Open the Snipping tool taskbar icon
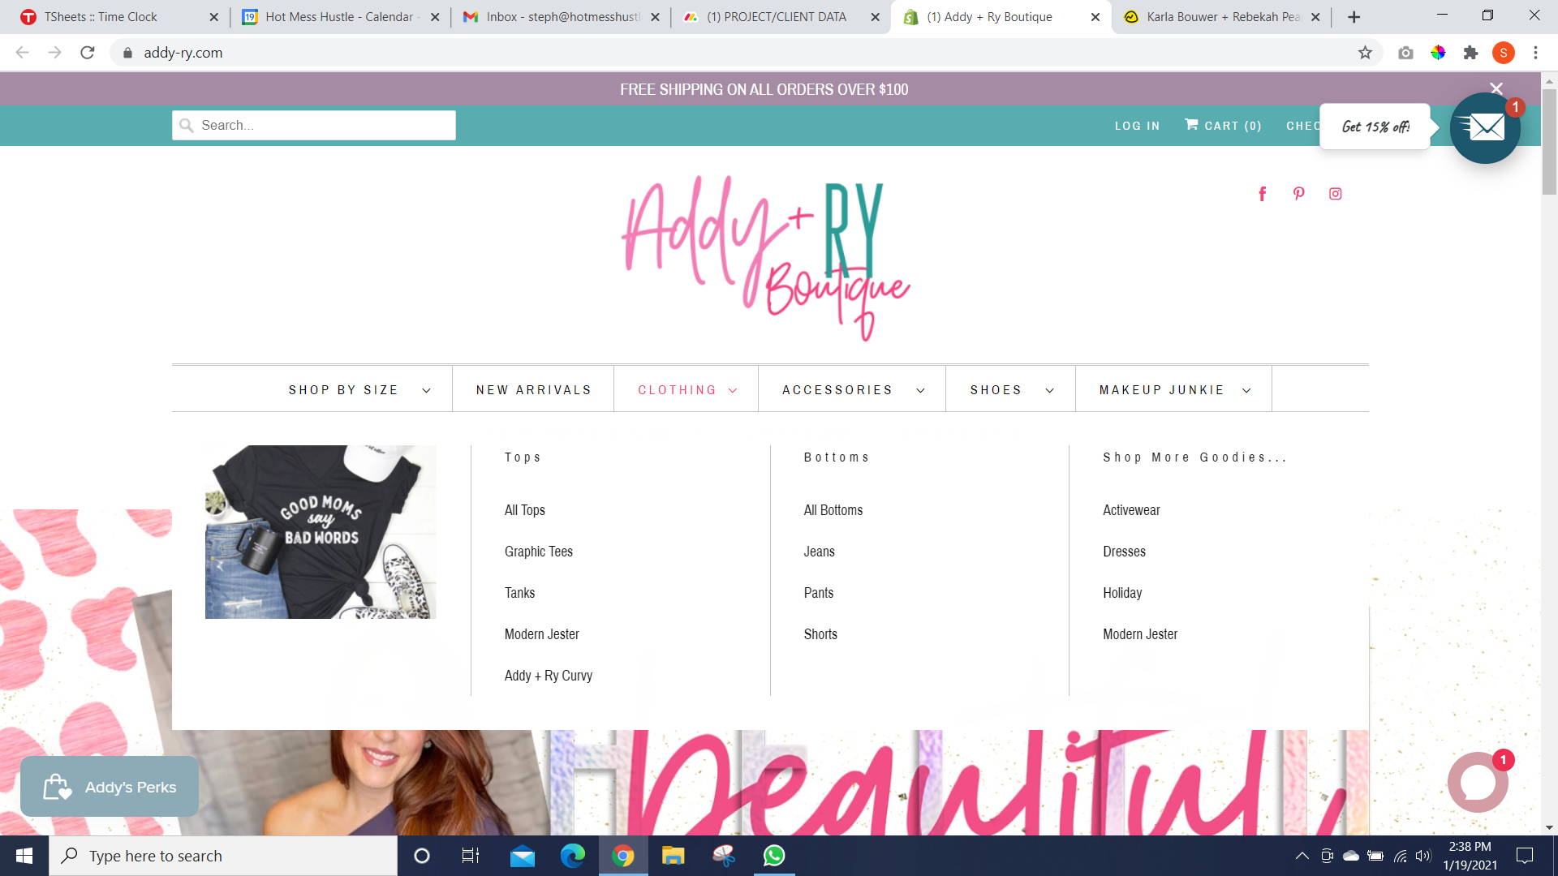Viewport: 1558px width, 876px height. (x=723, y=856)
